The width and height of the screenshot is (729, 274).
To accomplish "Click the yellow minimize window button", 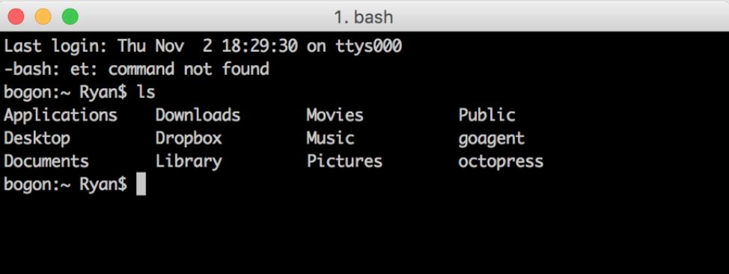I will (x=43, y=17).
